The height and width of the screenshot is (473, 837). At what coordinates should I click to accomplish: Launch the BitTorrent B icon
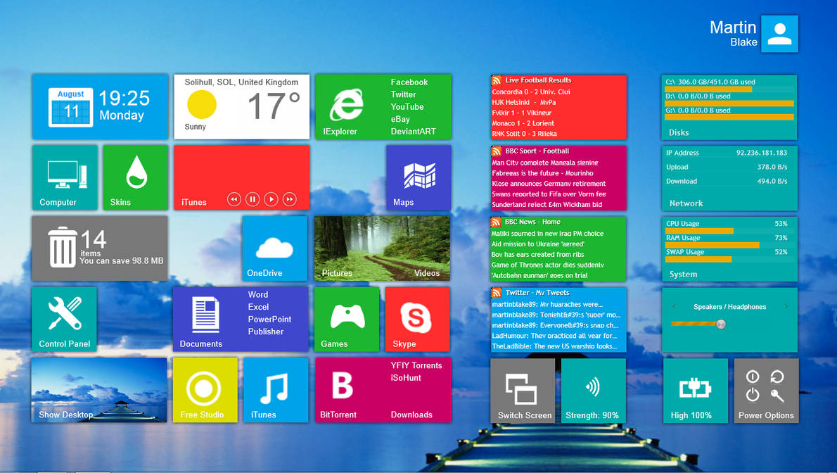click(x=342, y=385)
